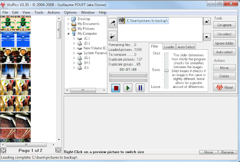Collapse the My Computer tree node
The height and width of the screenshot is (162, 240).
(68, 34)
